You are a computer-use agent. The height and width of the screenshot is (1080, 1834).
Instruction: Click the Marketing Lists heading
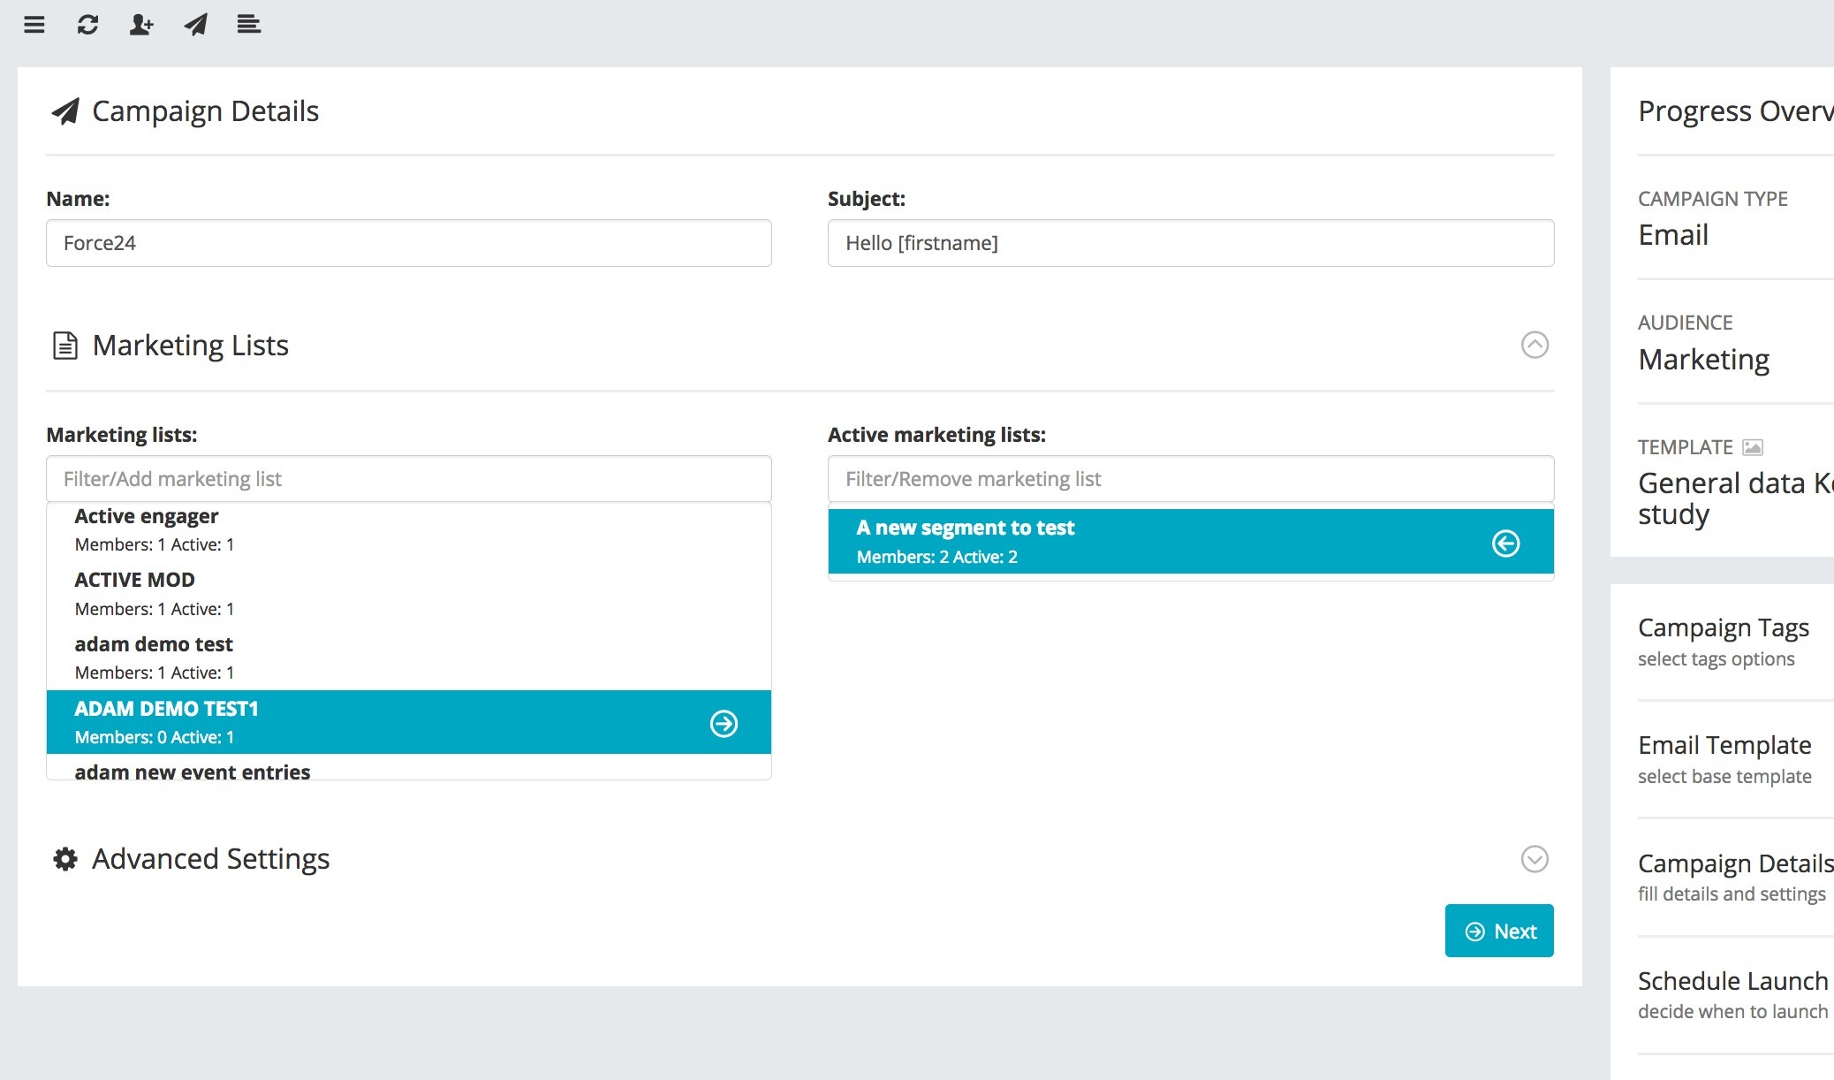tap(190, 346)
